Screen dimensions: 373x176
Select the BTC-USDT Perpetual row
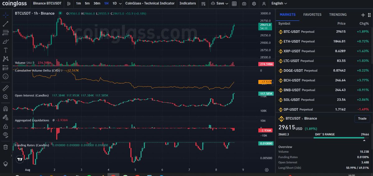click(x=323, y=31)
